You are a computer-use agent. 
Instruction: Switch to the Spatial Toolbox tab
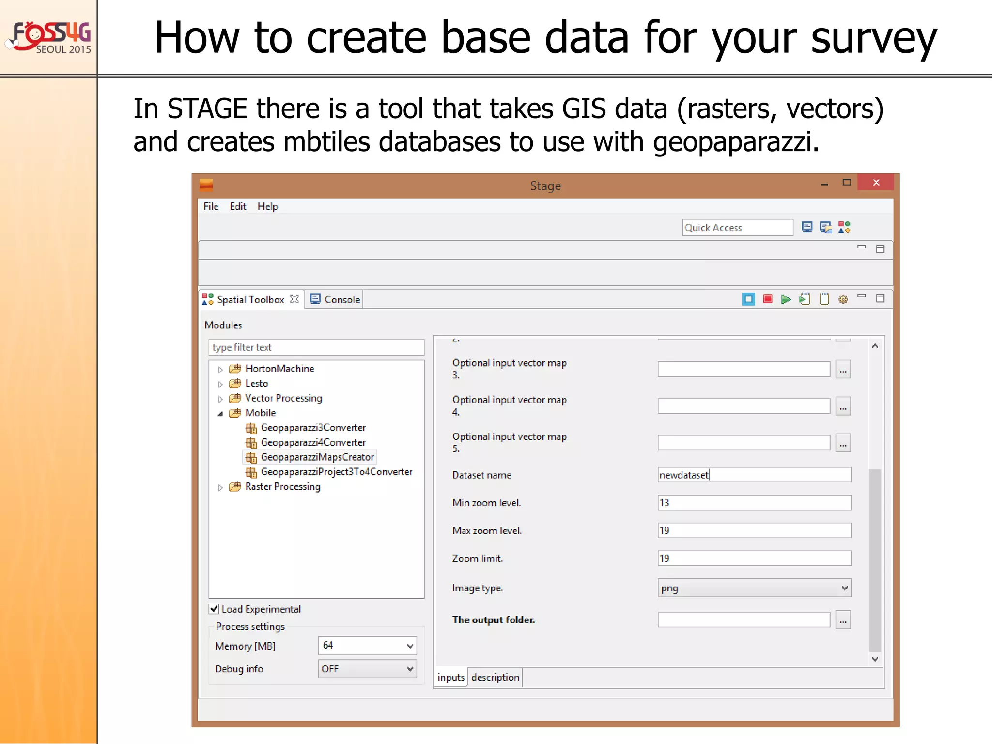click(250, 300)
